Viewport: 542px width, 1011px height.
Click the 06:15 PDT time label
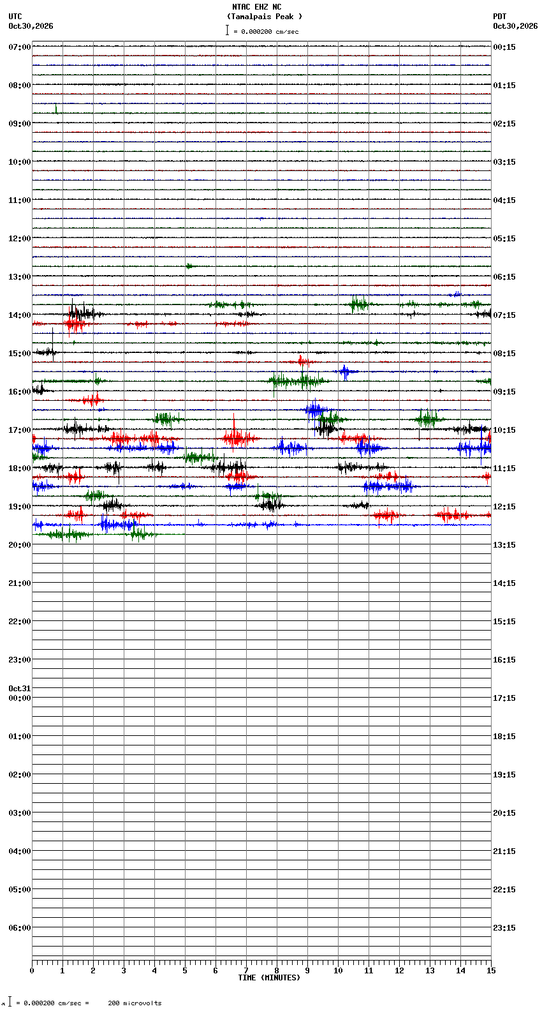(504, 277)
